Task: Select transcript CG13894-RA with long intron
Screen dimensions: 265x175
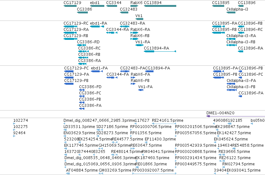Action: point(160,51)
